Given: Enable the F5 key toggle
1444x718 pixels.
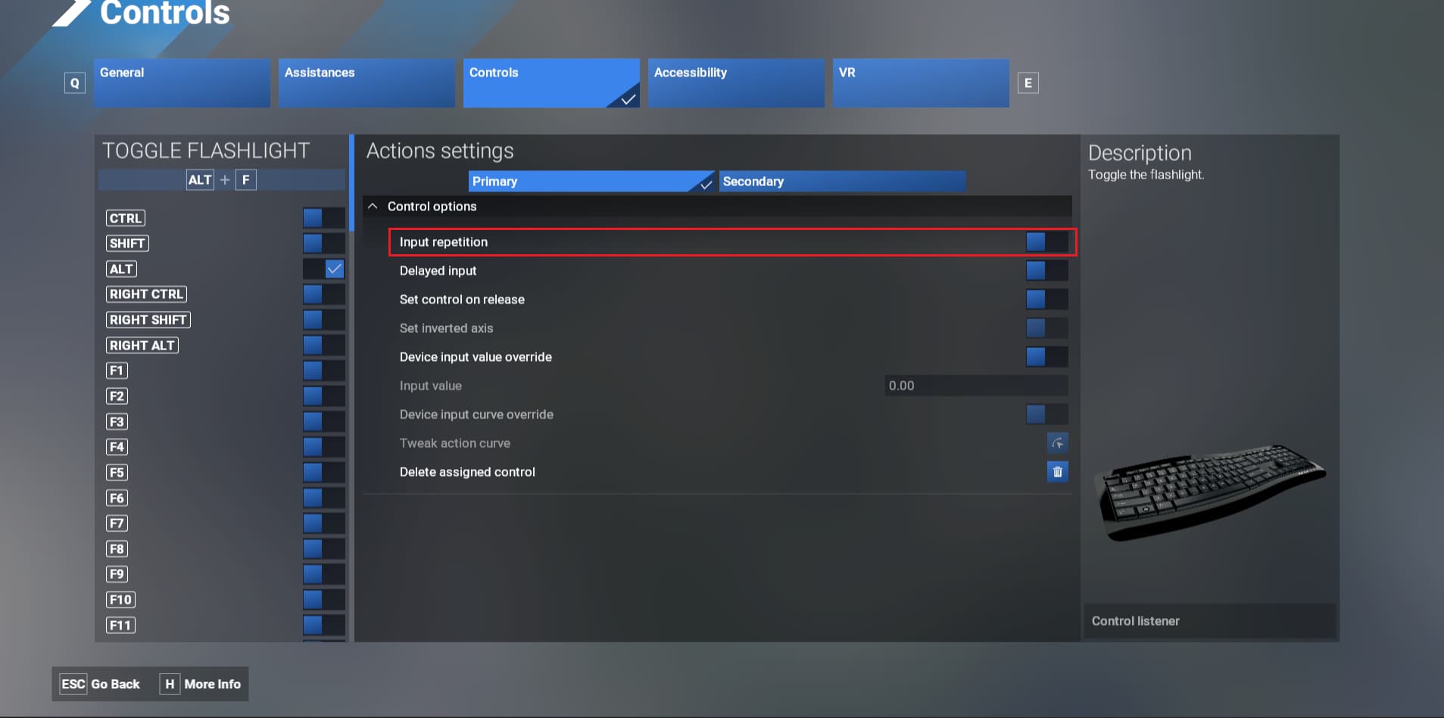Looking at the screenshot, I should [323, 472].
